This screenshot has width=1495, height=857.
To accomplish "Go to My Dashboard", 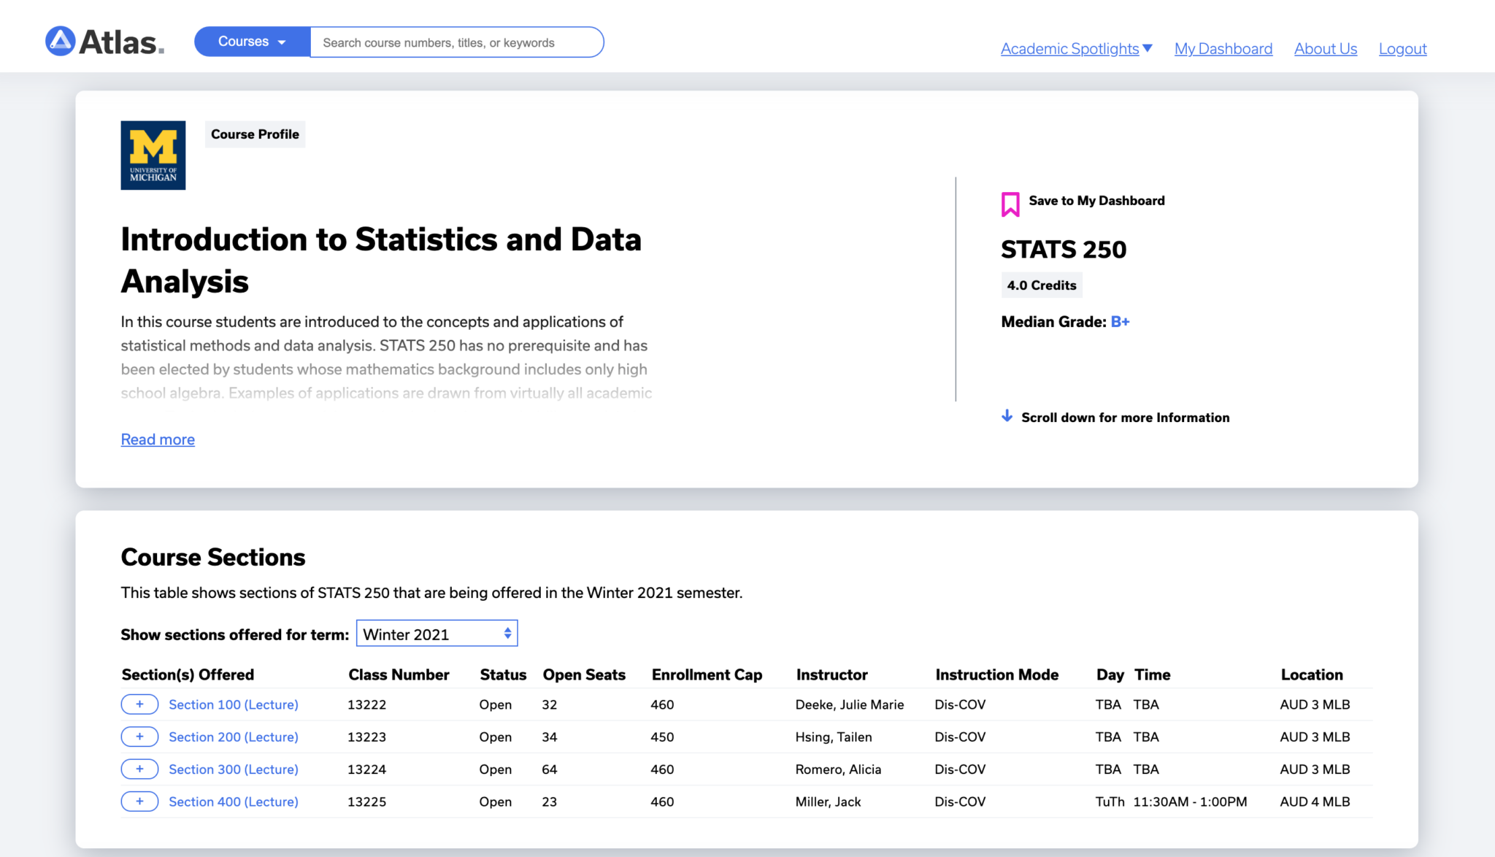I will [x=1223, y=49].
